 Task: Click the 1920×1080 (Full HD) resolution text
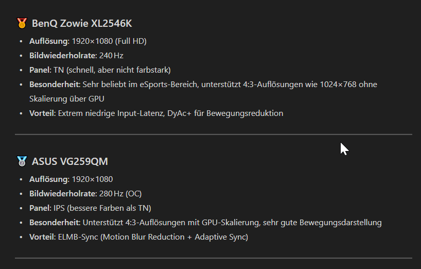coord(109,41)
